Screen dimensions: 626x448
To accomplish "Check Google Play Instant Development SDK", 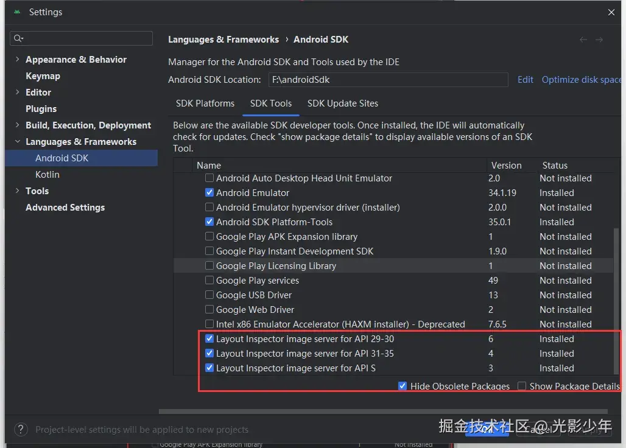I will point(209,251).
